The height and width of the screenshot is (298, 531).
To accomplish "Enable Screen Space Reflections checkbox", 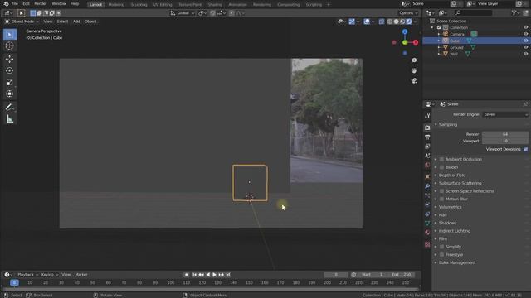I will coord(441,191).
